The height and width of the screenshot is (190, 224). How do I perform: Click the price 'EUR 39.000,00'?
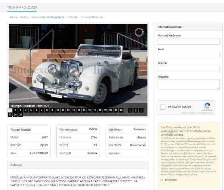tap(39, 153)
